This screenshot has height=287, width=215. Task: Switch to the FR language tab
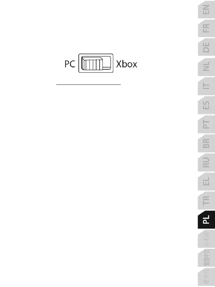206,28
